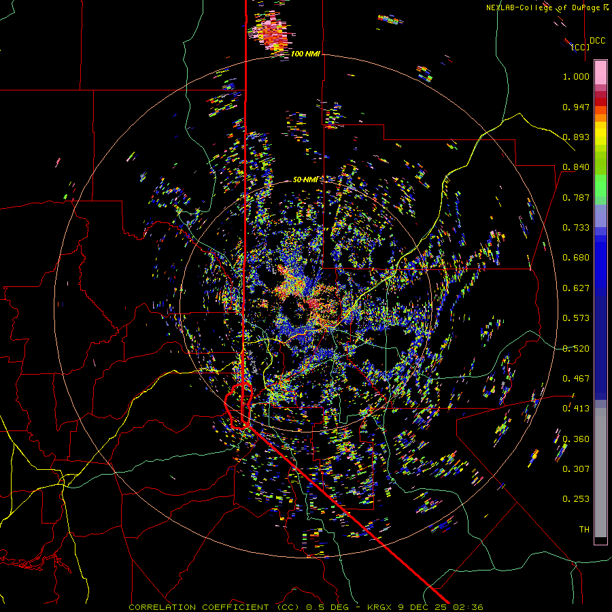Select the 0.413 scale value
612x612 pixels.
pos(576,409)
